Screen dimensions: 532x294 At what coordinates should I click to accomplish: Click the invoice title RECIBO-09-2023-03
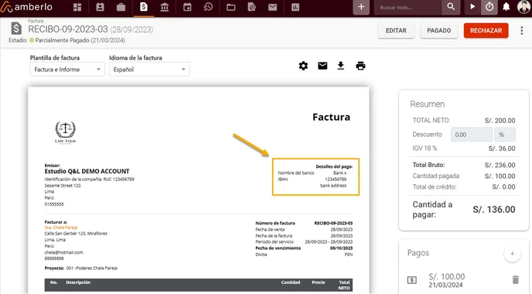(68, 29)
